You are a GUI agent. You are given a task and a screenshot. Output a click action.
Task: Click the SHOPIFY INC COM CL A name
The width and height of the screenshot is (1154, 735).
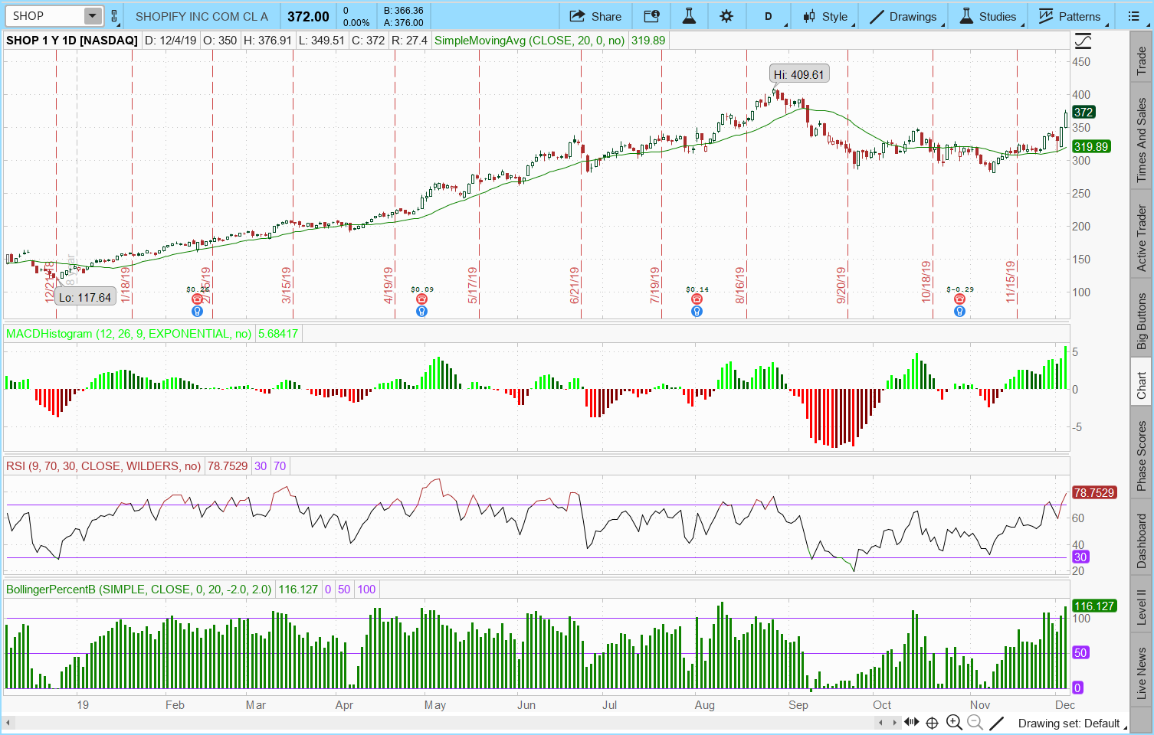pos(202,16)
